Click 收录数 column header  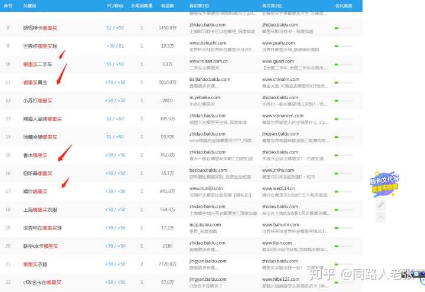pos(167,5)
